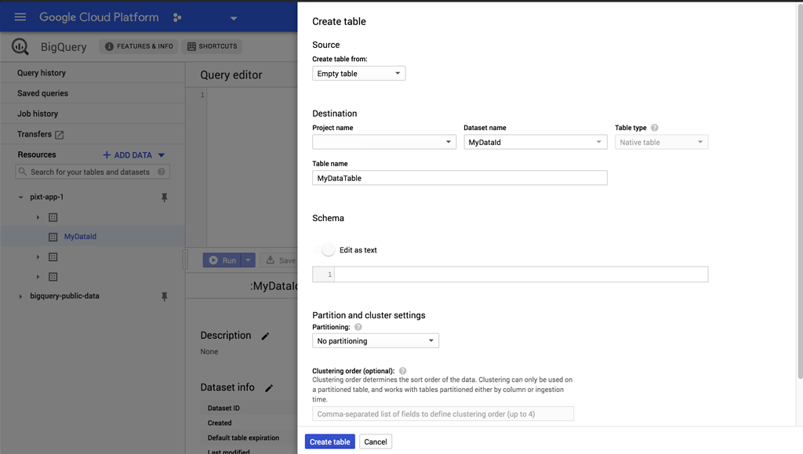Image resolution: width=803 pixels, height=454 pixels.
Task: Open search help question mark icon
Action: click(x=162, y=172)
